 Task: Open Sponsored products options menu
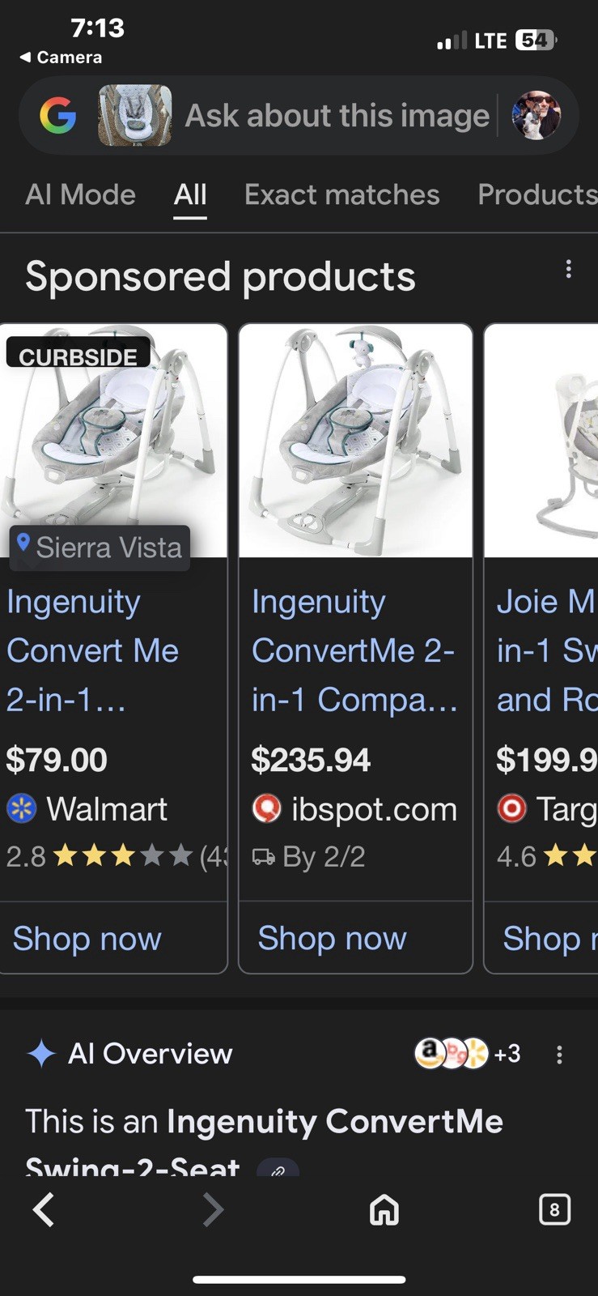coord(569,270)
